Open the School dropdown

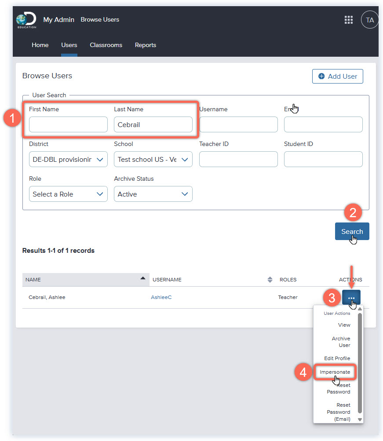pyautogui.click(x=153, y=159)
